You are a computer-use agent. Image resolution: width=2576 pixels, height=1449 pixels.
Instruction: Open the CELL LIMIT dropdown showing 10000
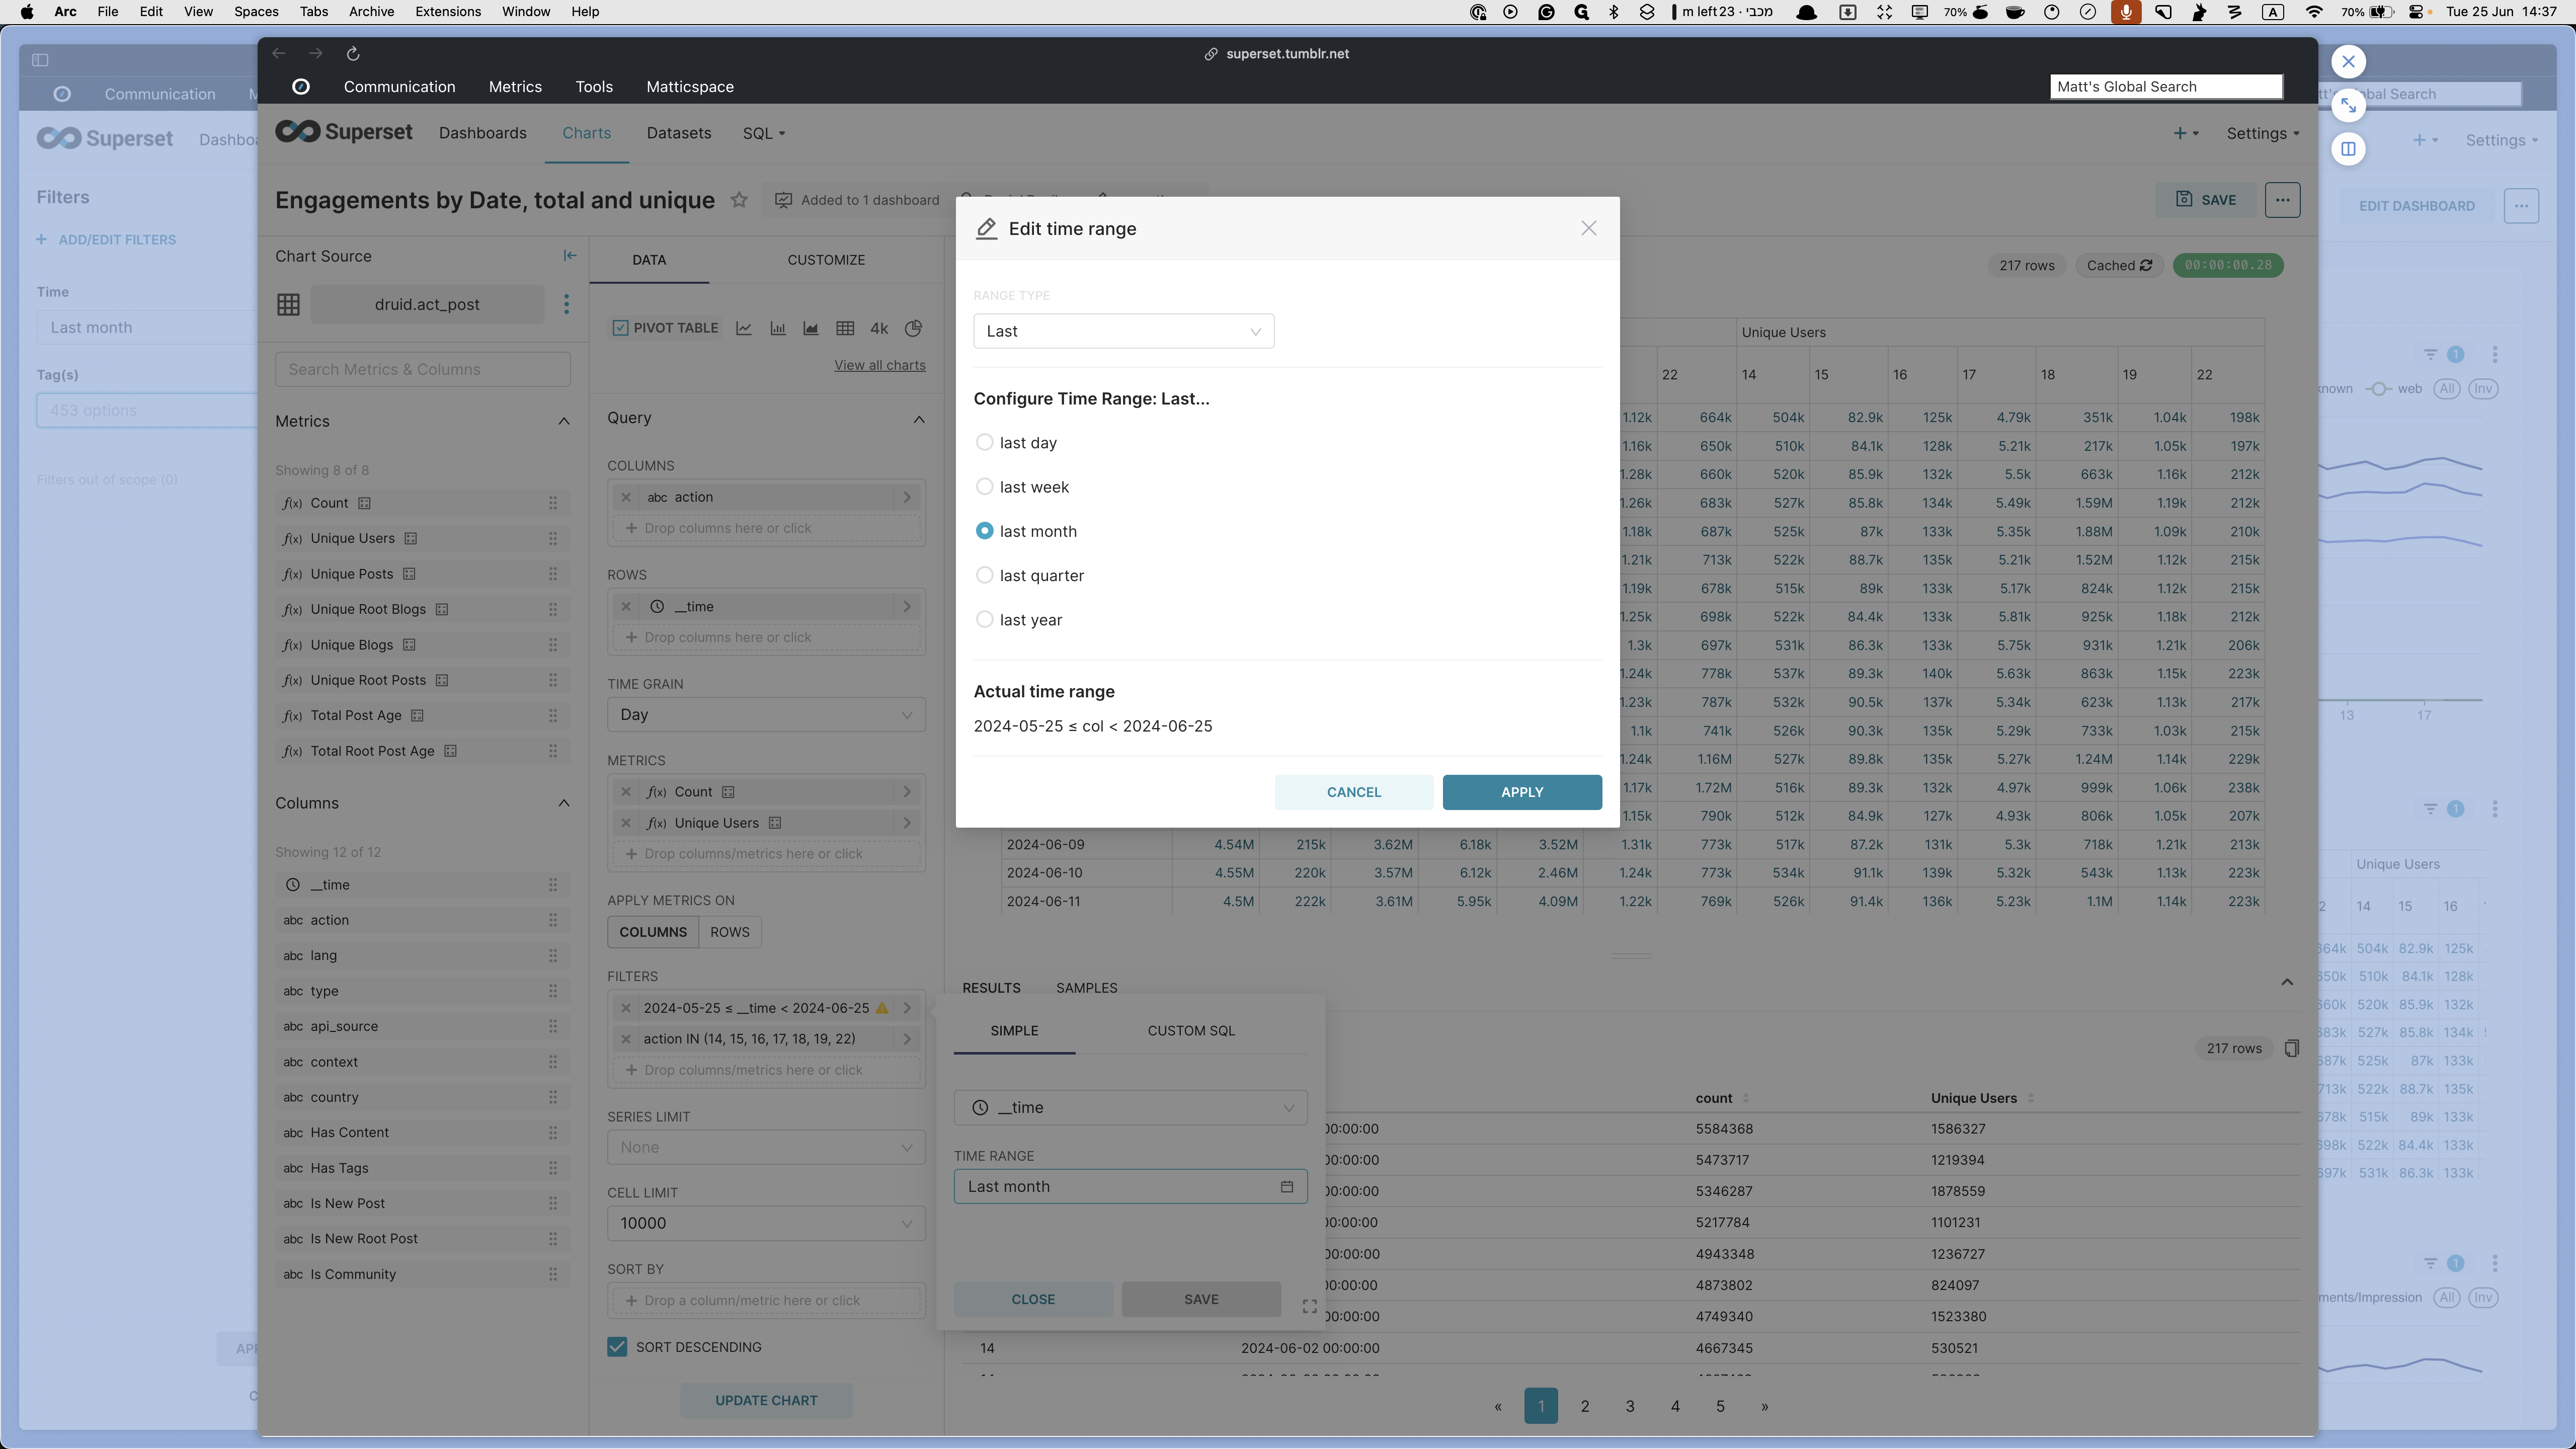pos(766,1223)
